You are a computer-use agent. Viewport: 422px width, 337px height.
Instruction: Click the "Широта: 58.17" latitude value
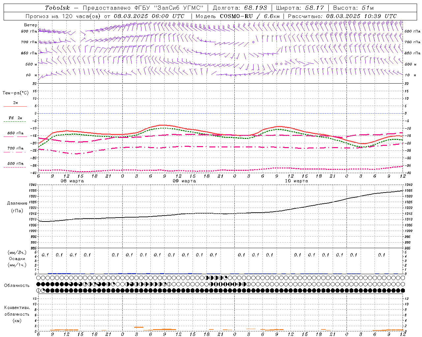[x=300, y=8]
